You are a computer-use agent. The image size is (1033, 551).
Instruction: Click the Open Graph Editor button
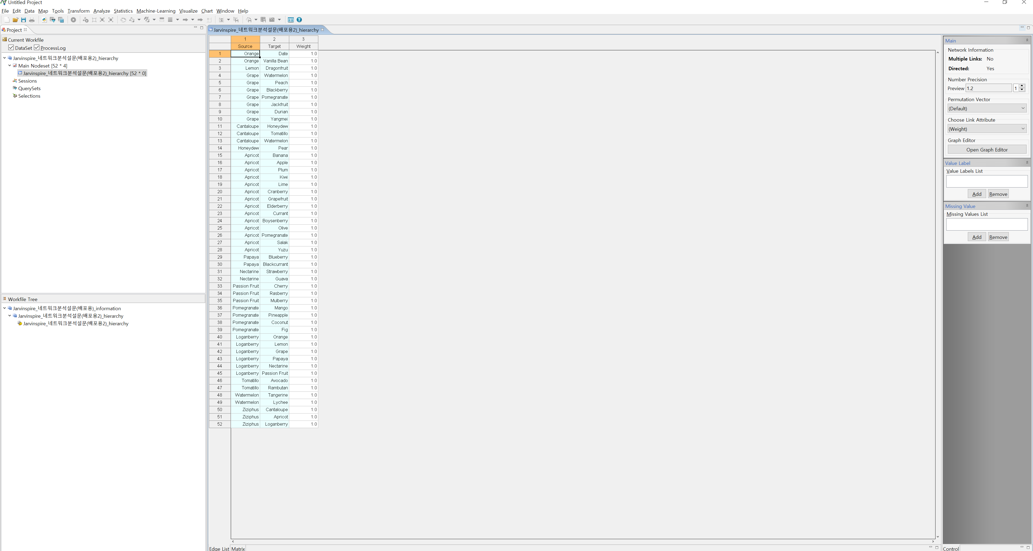pyautogui.click(x=986, y=150)
